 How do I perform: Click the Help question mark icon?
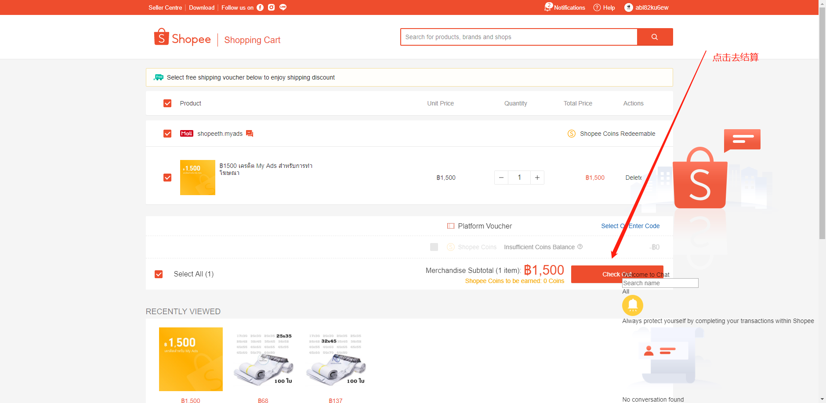pyautogui.click(x=597, y=7)
